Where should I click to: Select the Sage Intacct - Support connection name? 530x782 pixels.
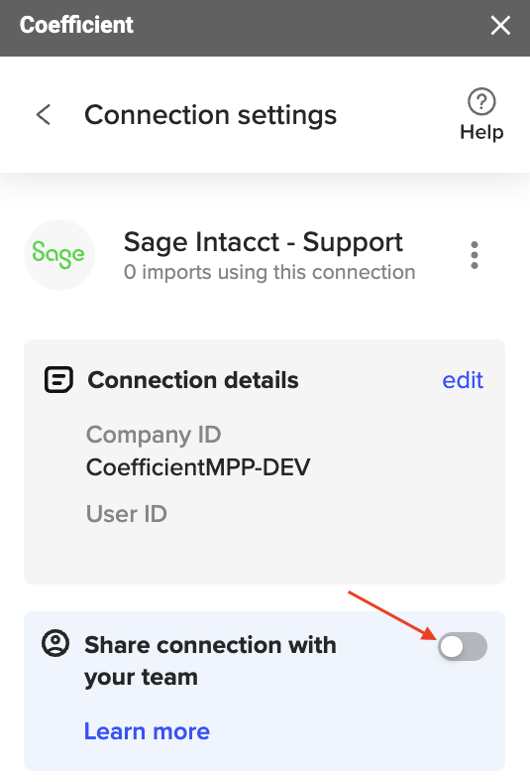click(x=263, y=242)
